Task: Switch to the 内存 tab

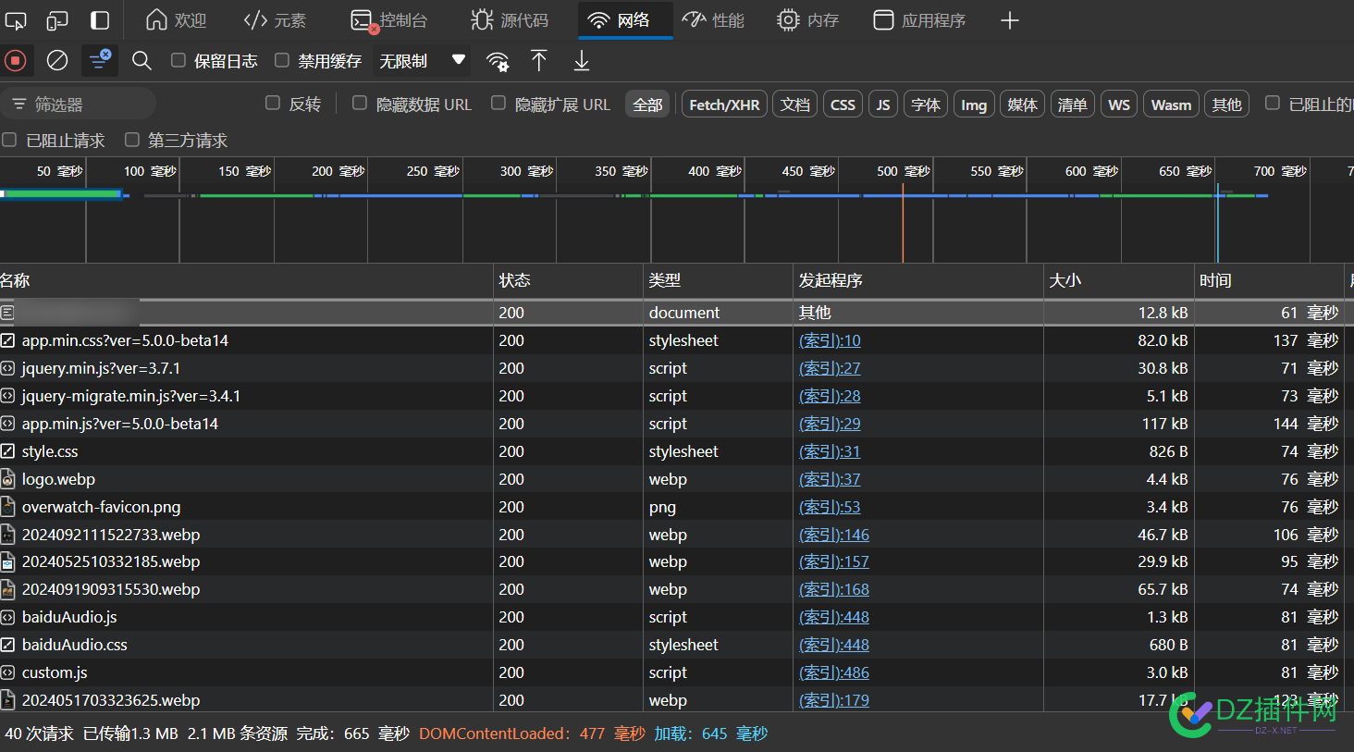Action: pos(807,20)
